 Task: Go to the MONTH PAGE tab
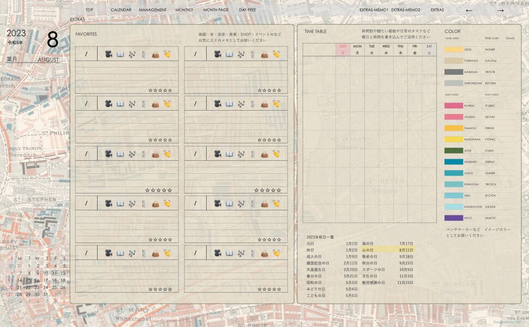tap(216, 10)
